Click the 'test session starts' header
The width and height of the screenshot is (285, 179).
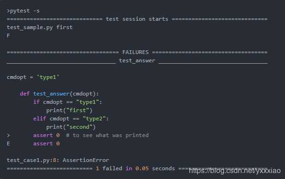point(137,19)
